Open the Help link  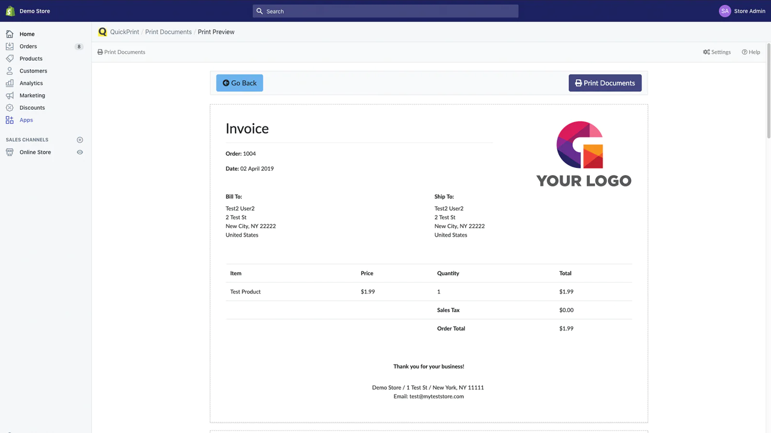751,52
